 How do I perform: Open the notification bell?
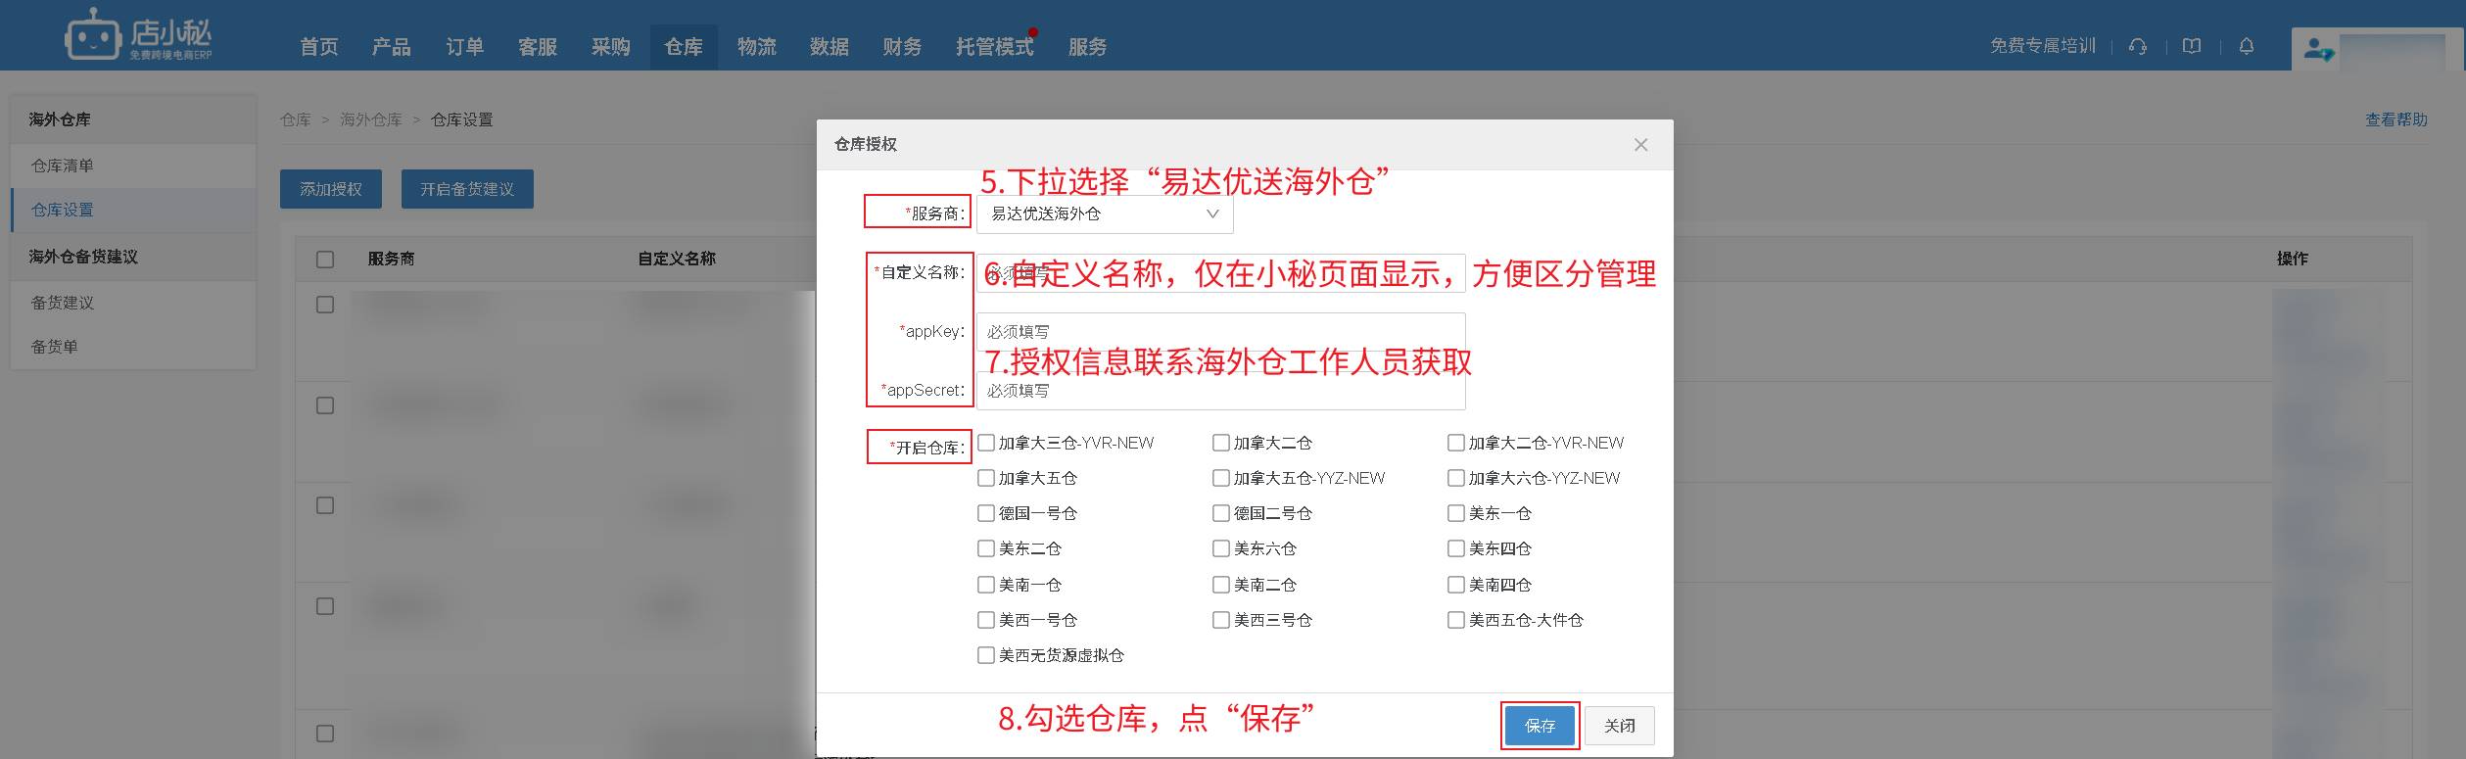[2247, 46]
